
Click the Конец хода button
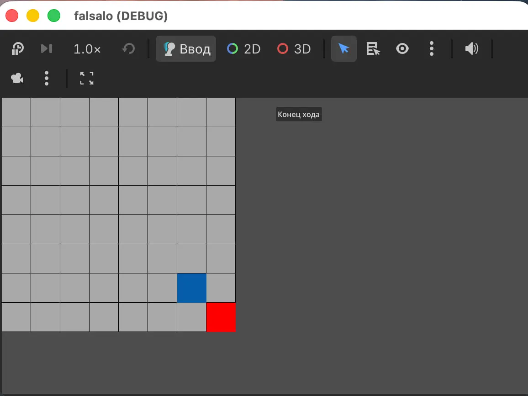point(299,114)
